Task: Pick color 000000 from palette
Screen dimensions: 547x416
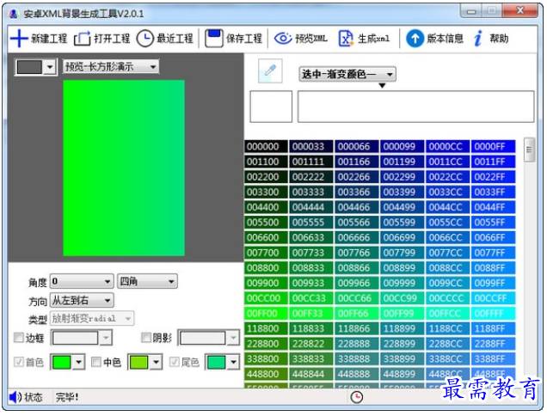Action: [x=266, y=146]
